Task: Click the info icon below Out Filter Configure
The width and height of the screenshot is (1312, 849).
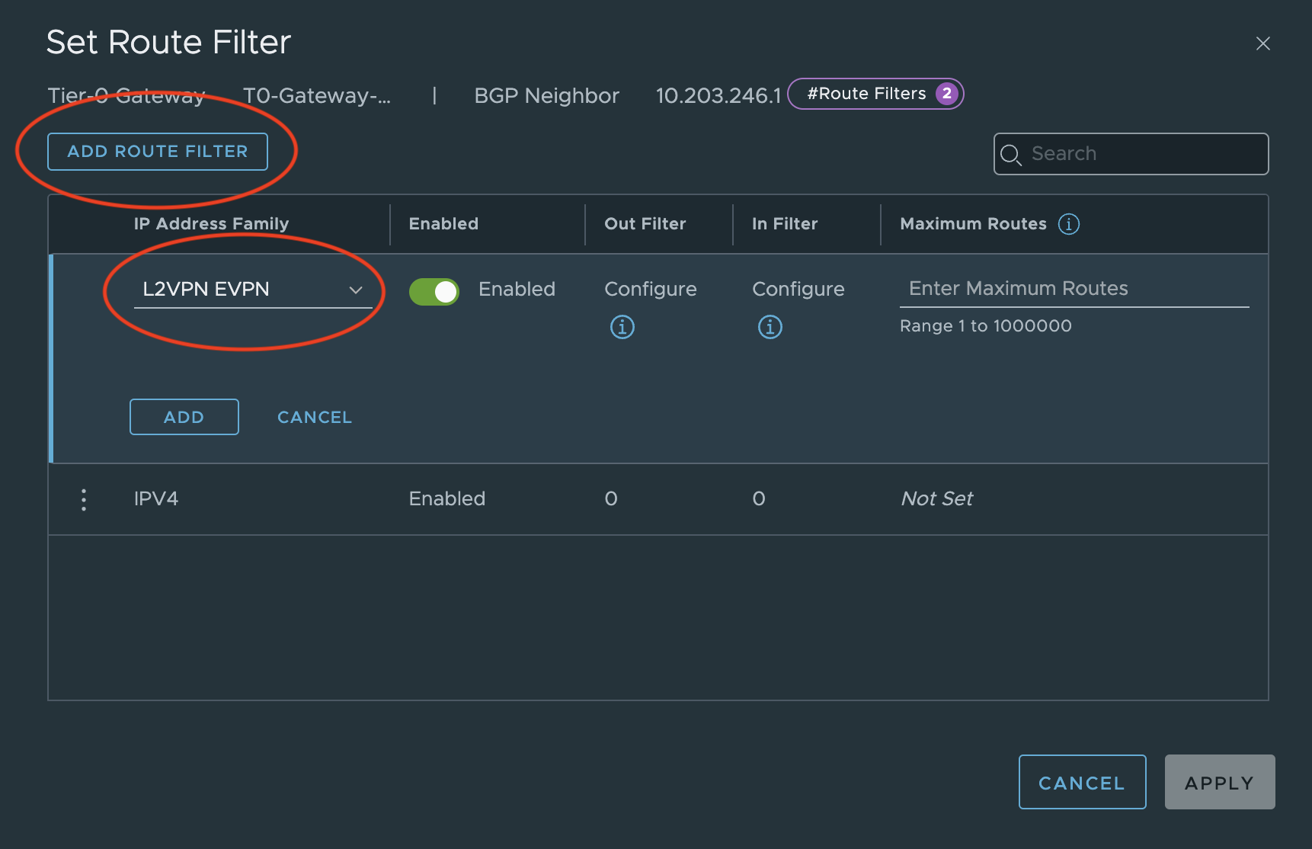Action: (x=622, y=327)
